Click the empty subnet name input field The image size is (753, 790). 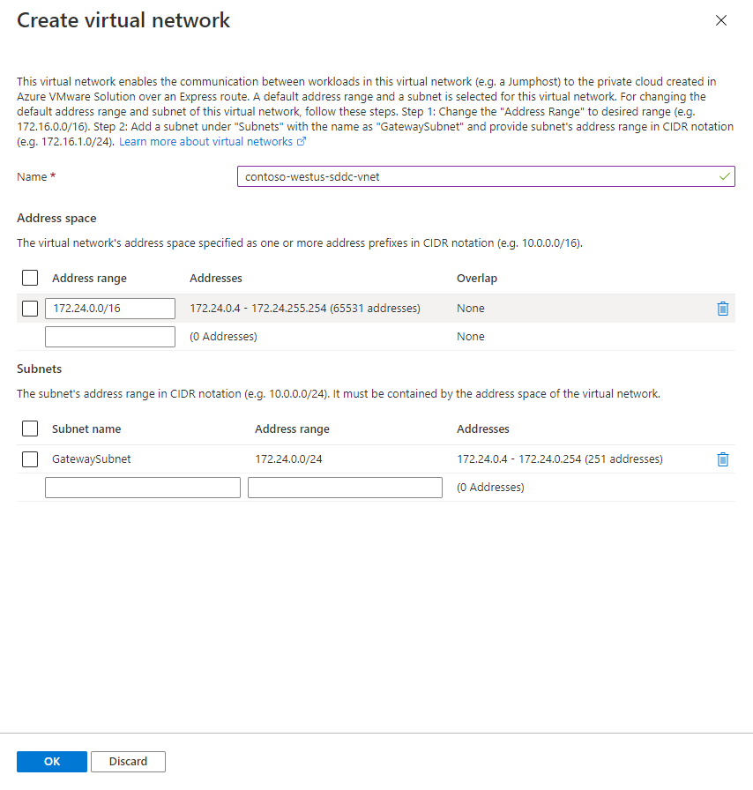click(x=142, y=487)
